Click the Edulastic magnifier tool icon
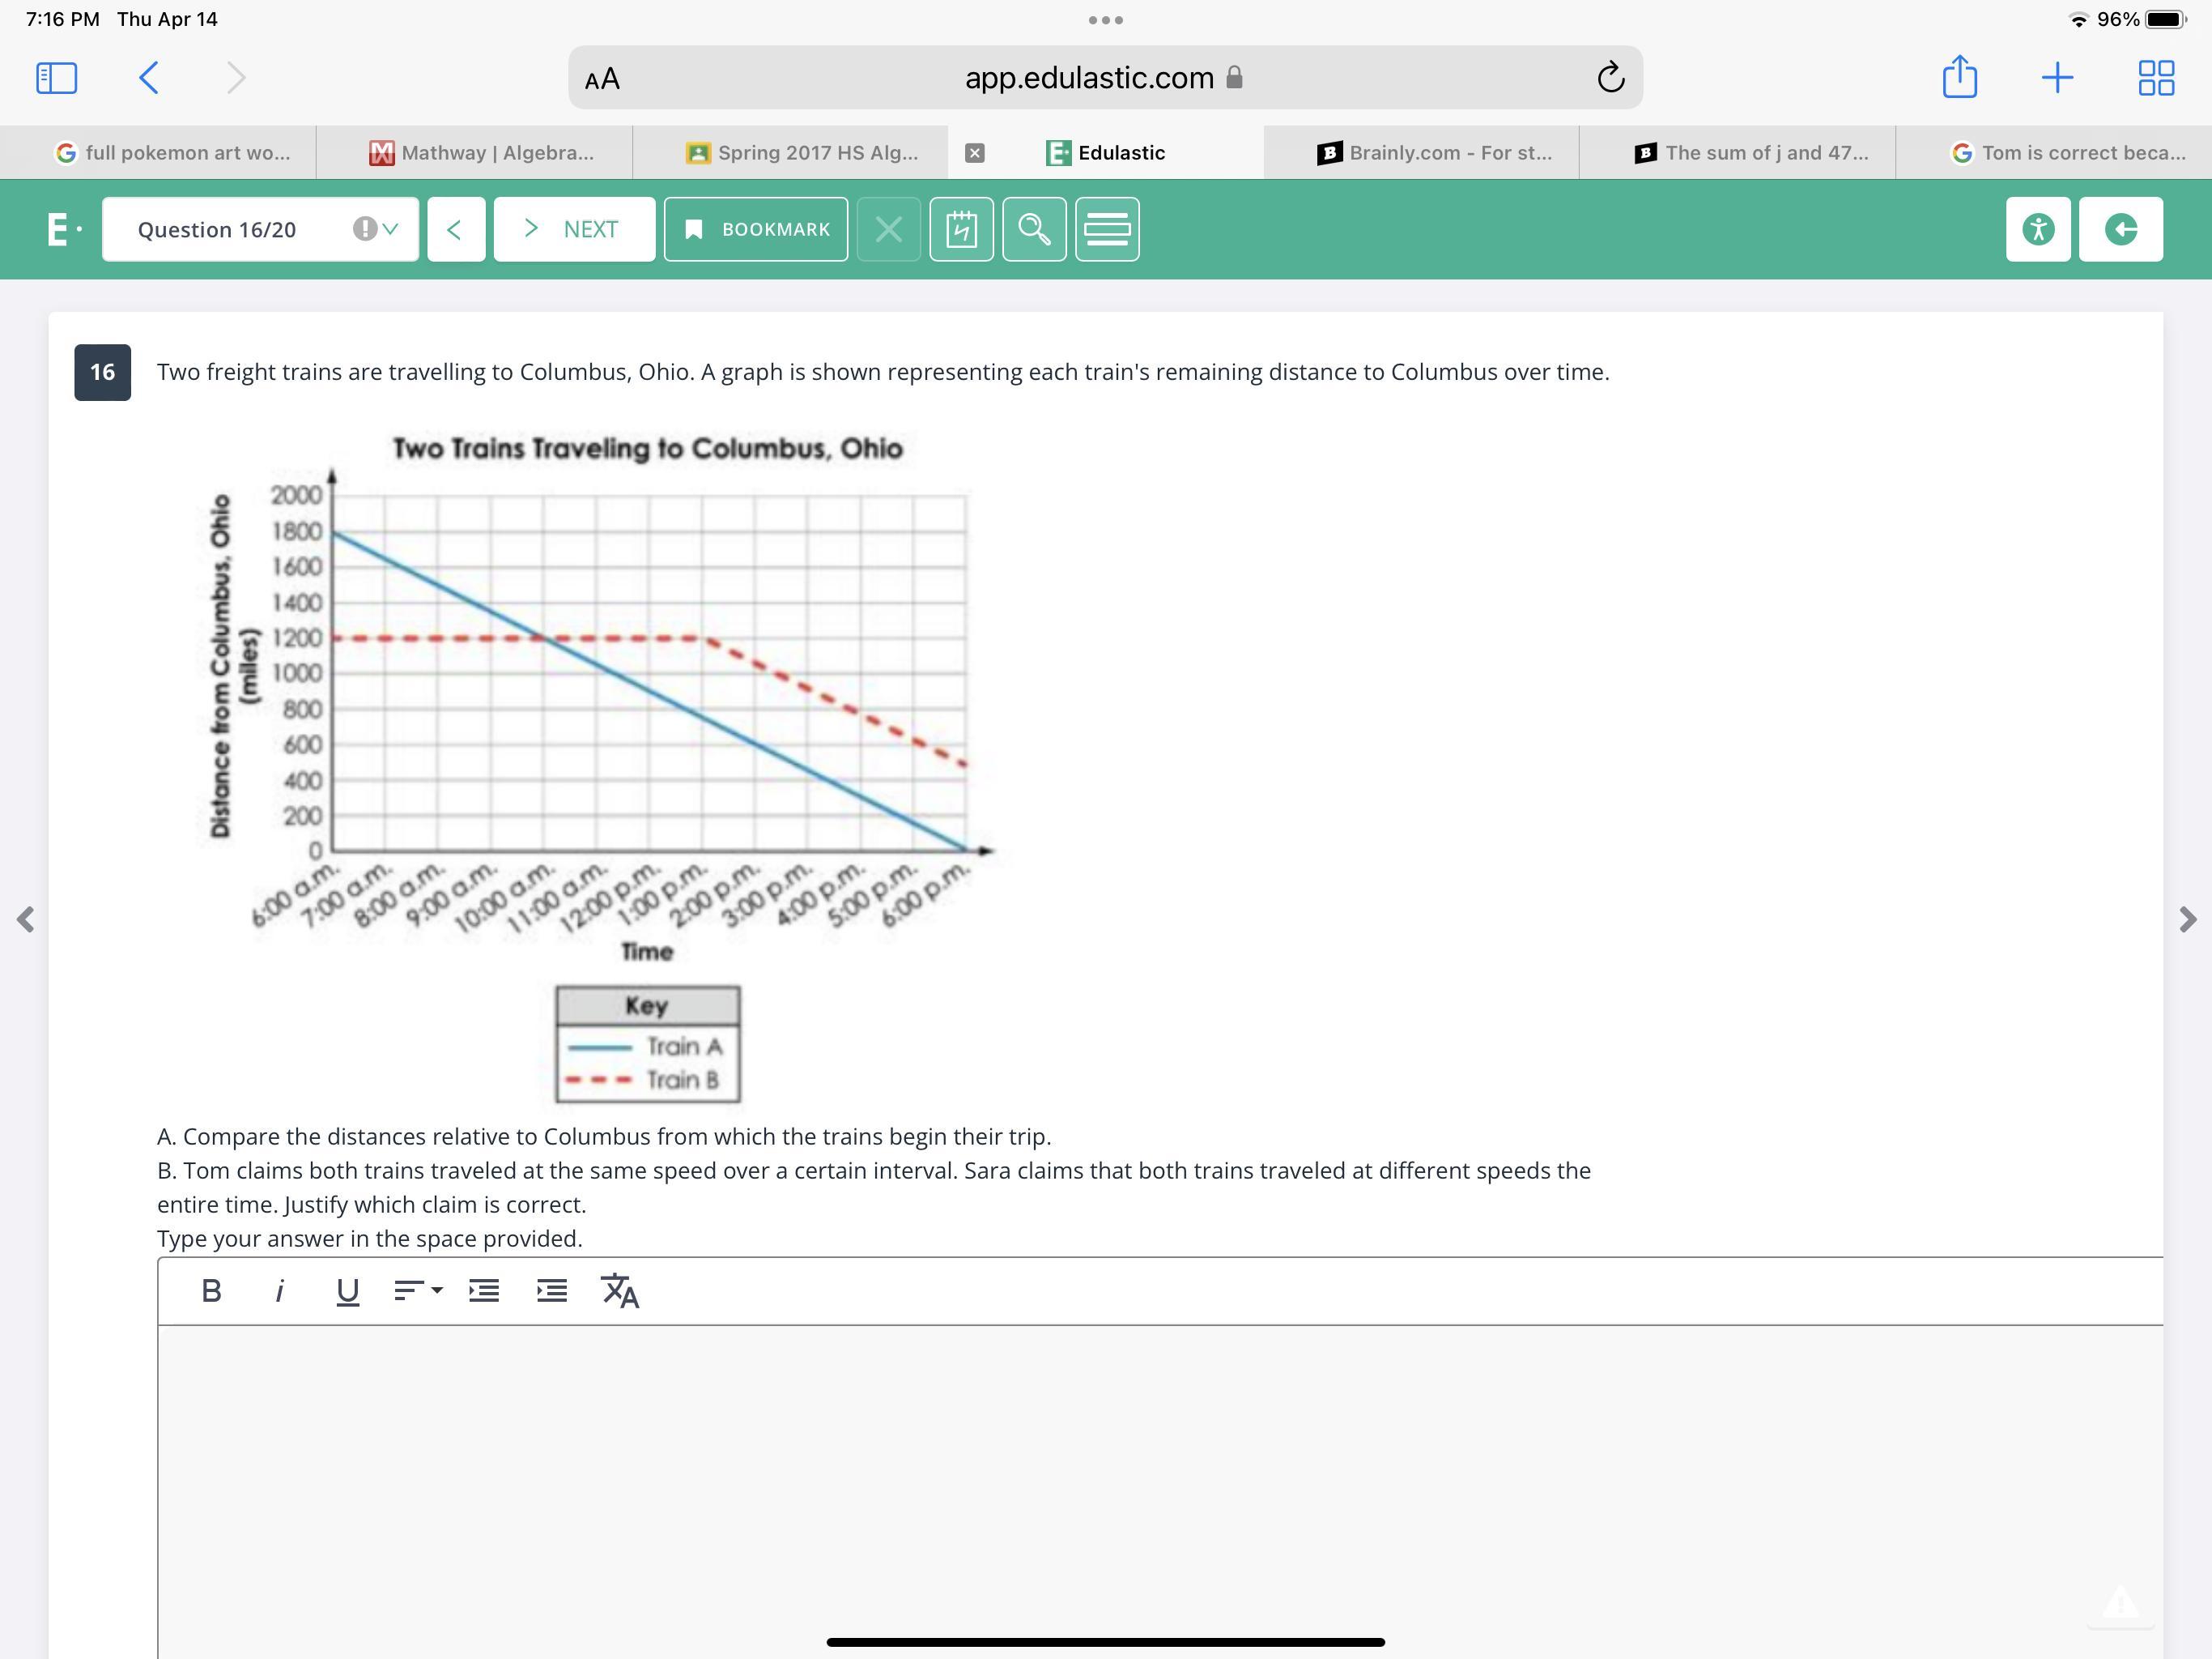The image size is (2212, 1659). (1034, 229)
